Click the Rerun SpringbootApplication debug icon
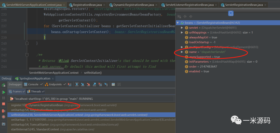Viewport: 280px width, 133px height. pyautogui.click(x=4, y=85)
